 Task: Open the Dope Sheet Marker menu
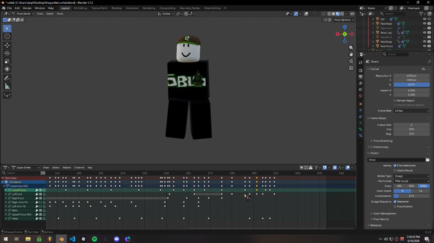point(67,168)
